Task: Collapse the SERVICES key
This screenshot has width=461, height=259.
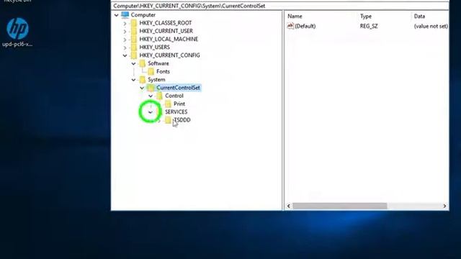Action: pos(151,112)
